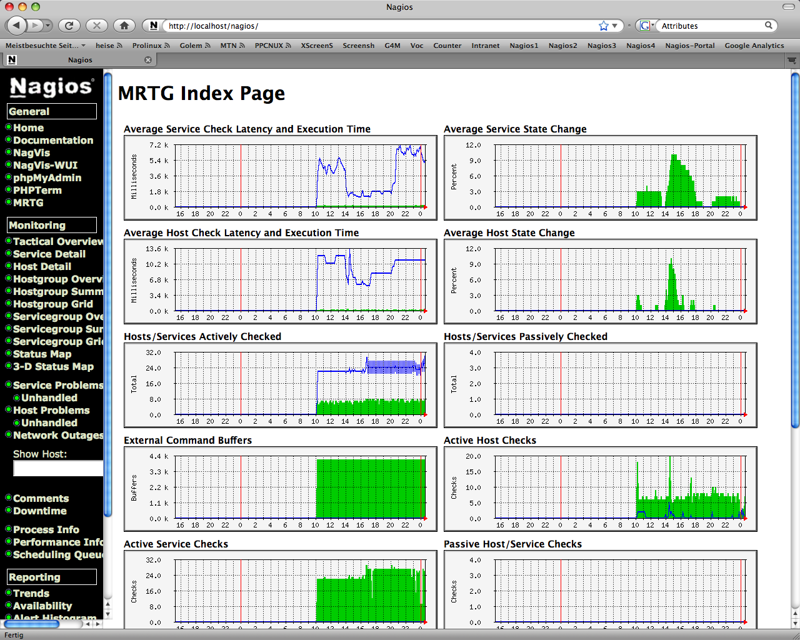The image size is (800, 640).
Task: Click the main page vertical scrollbar thumb
Action: click(x=795, y=250)
